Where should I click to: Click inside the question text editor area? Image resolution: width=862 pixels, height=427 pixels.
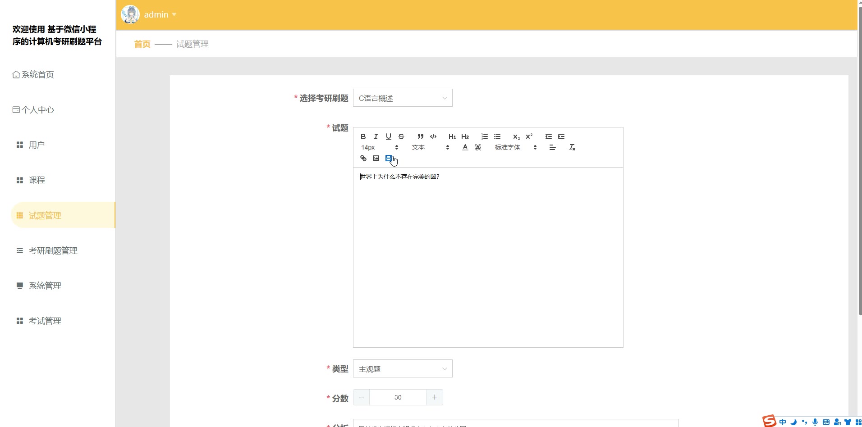[488, 257]
